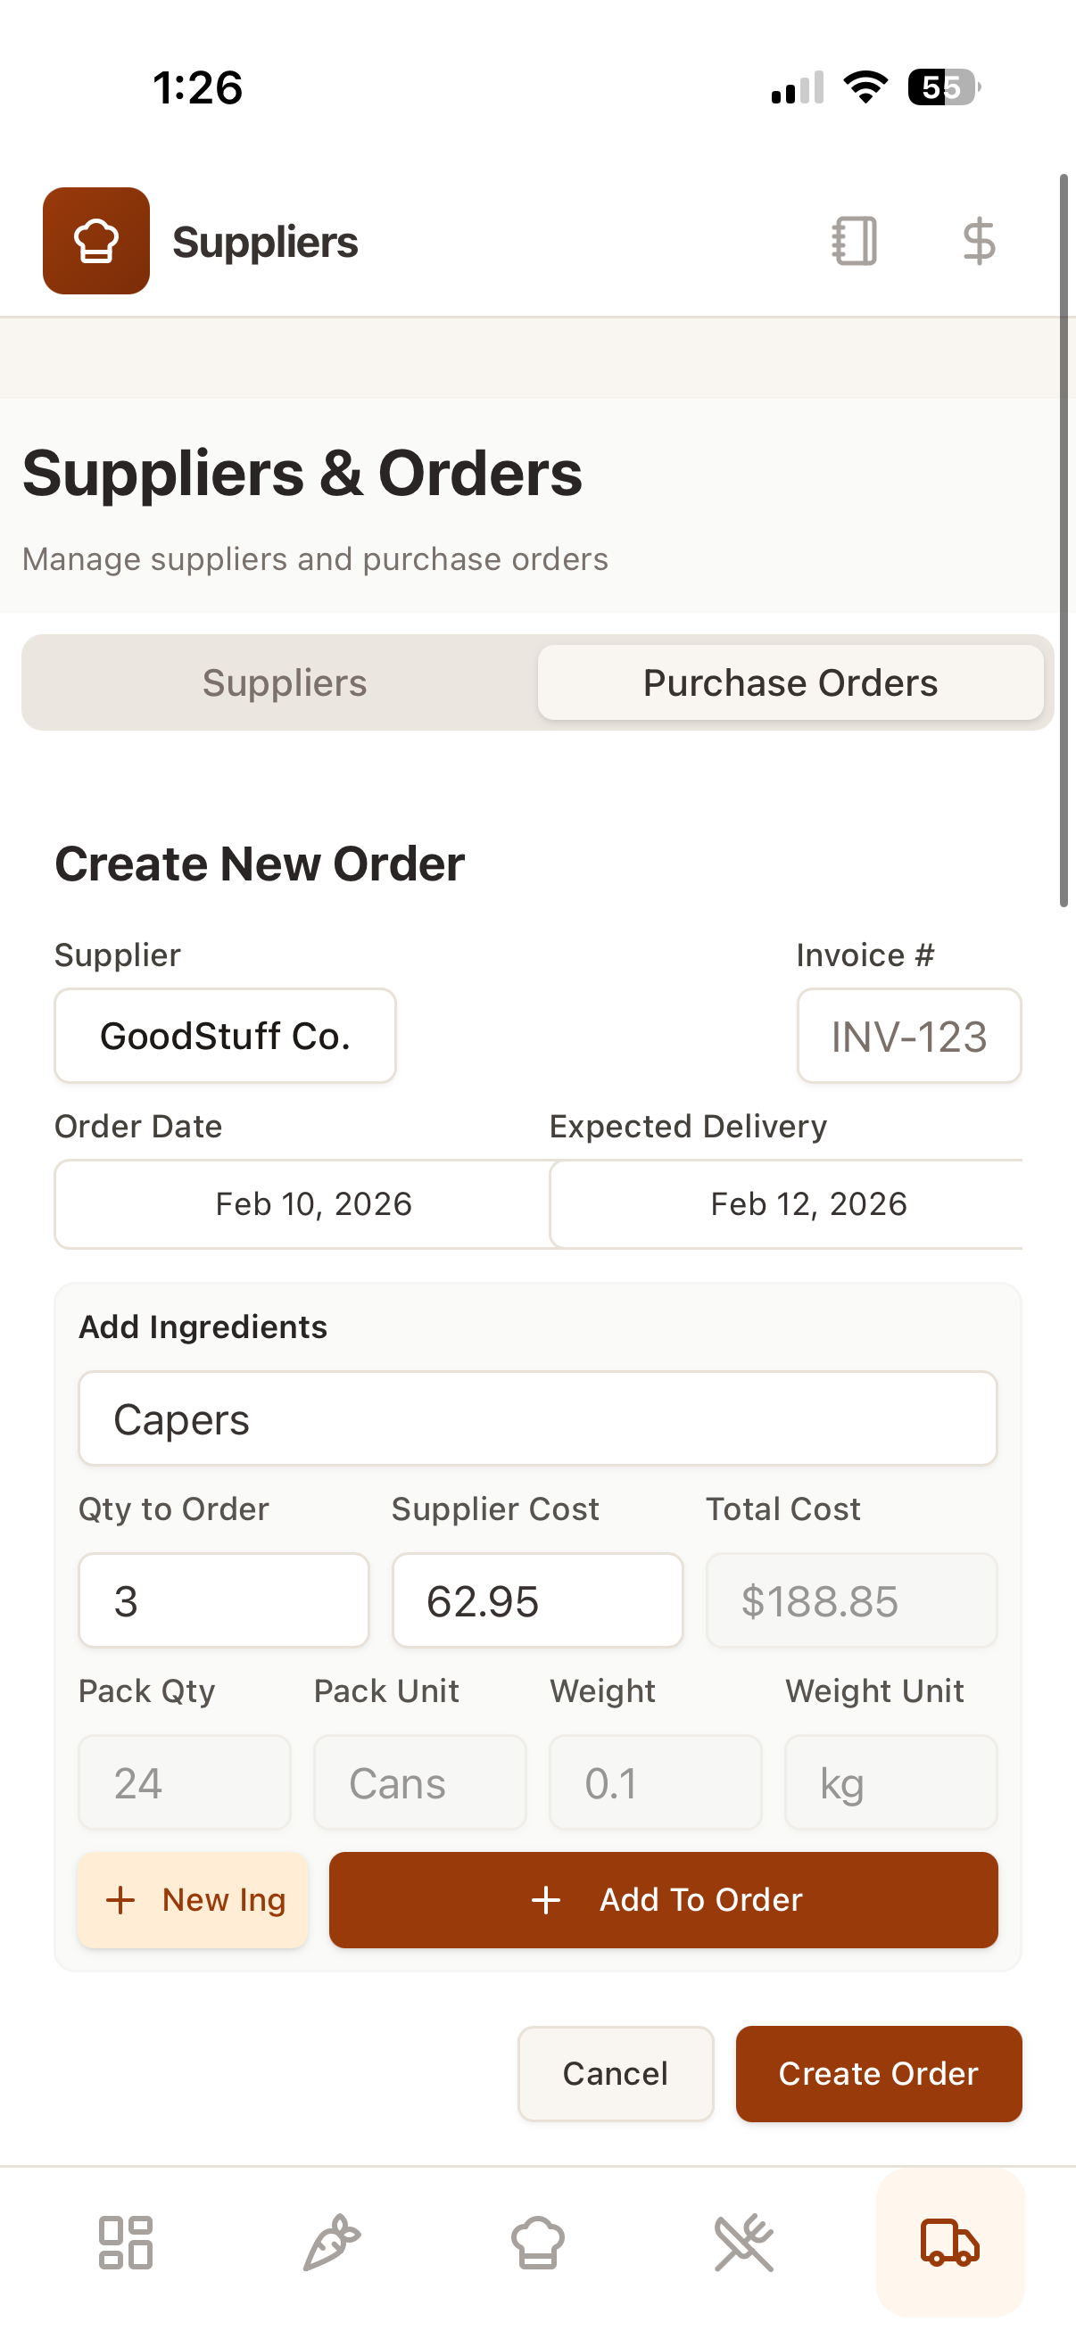
Task: Open the dashboard grid icon in bottom bar
Action: [125, 2242]
